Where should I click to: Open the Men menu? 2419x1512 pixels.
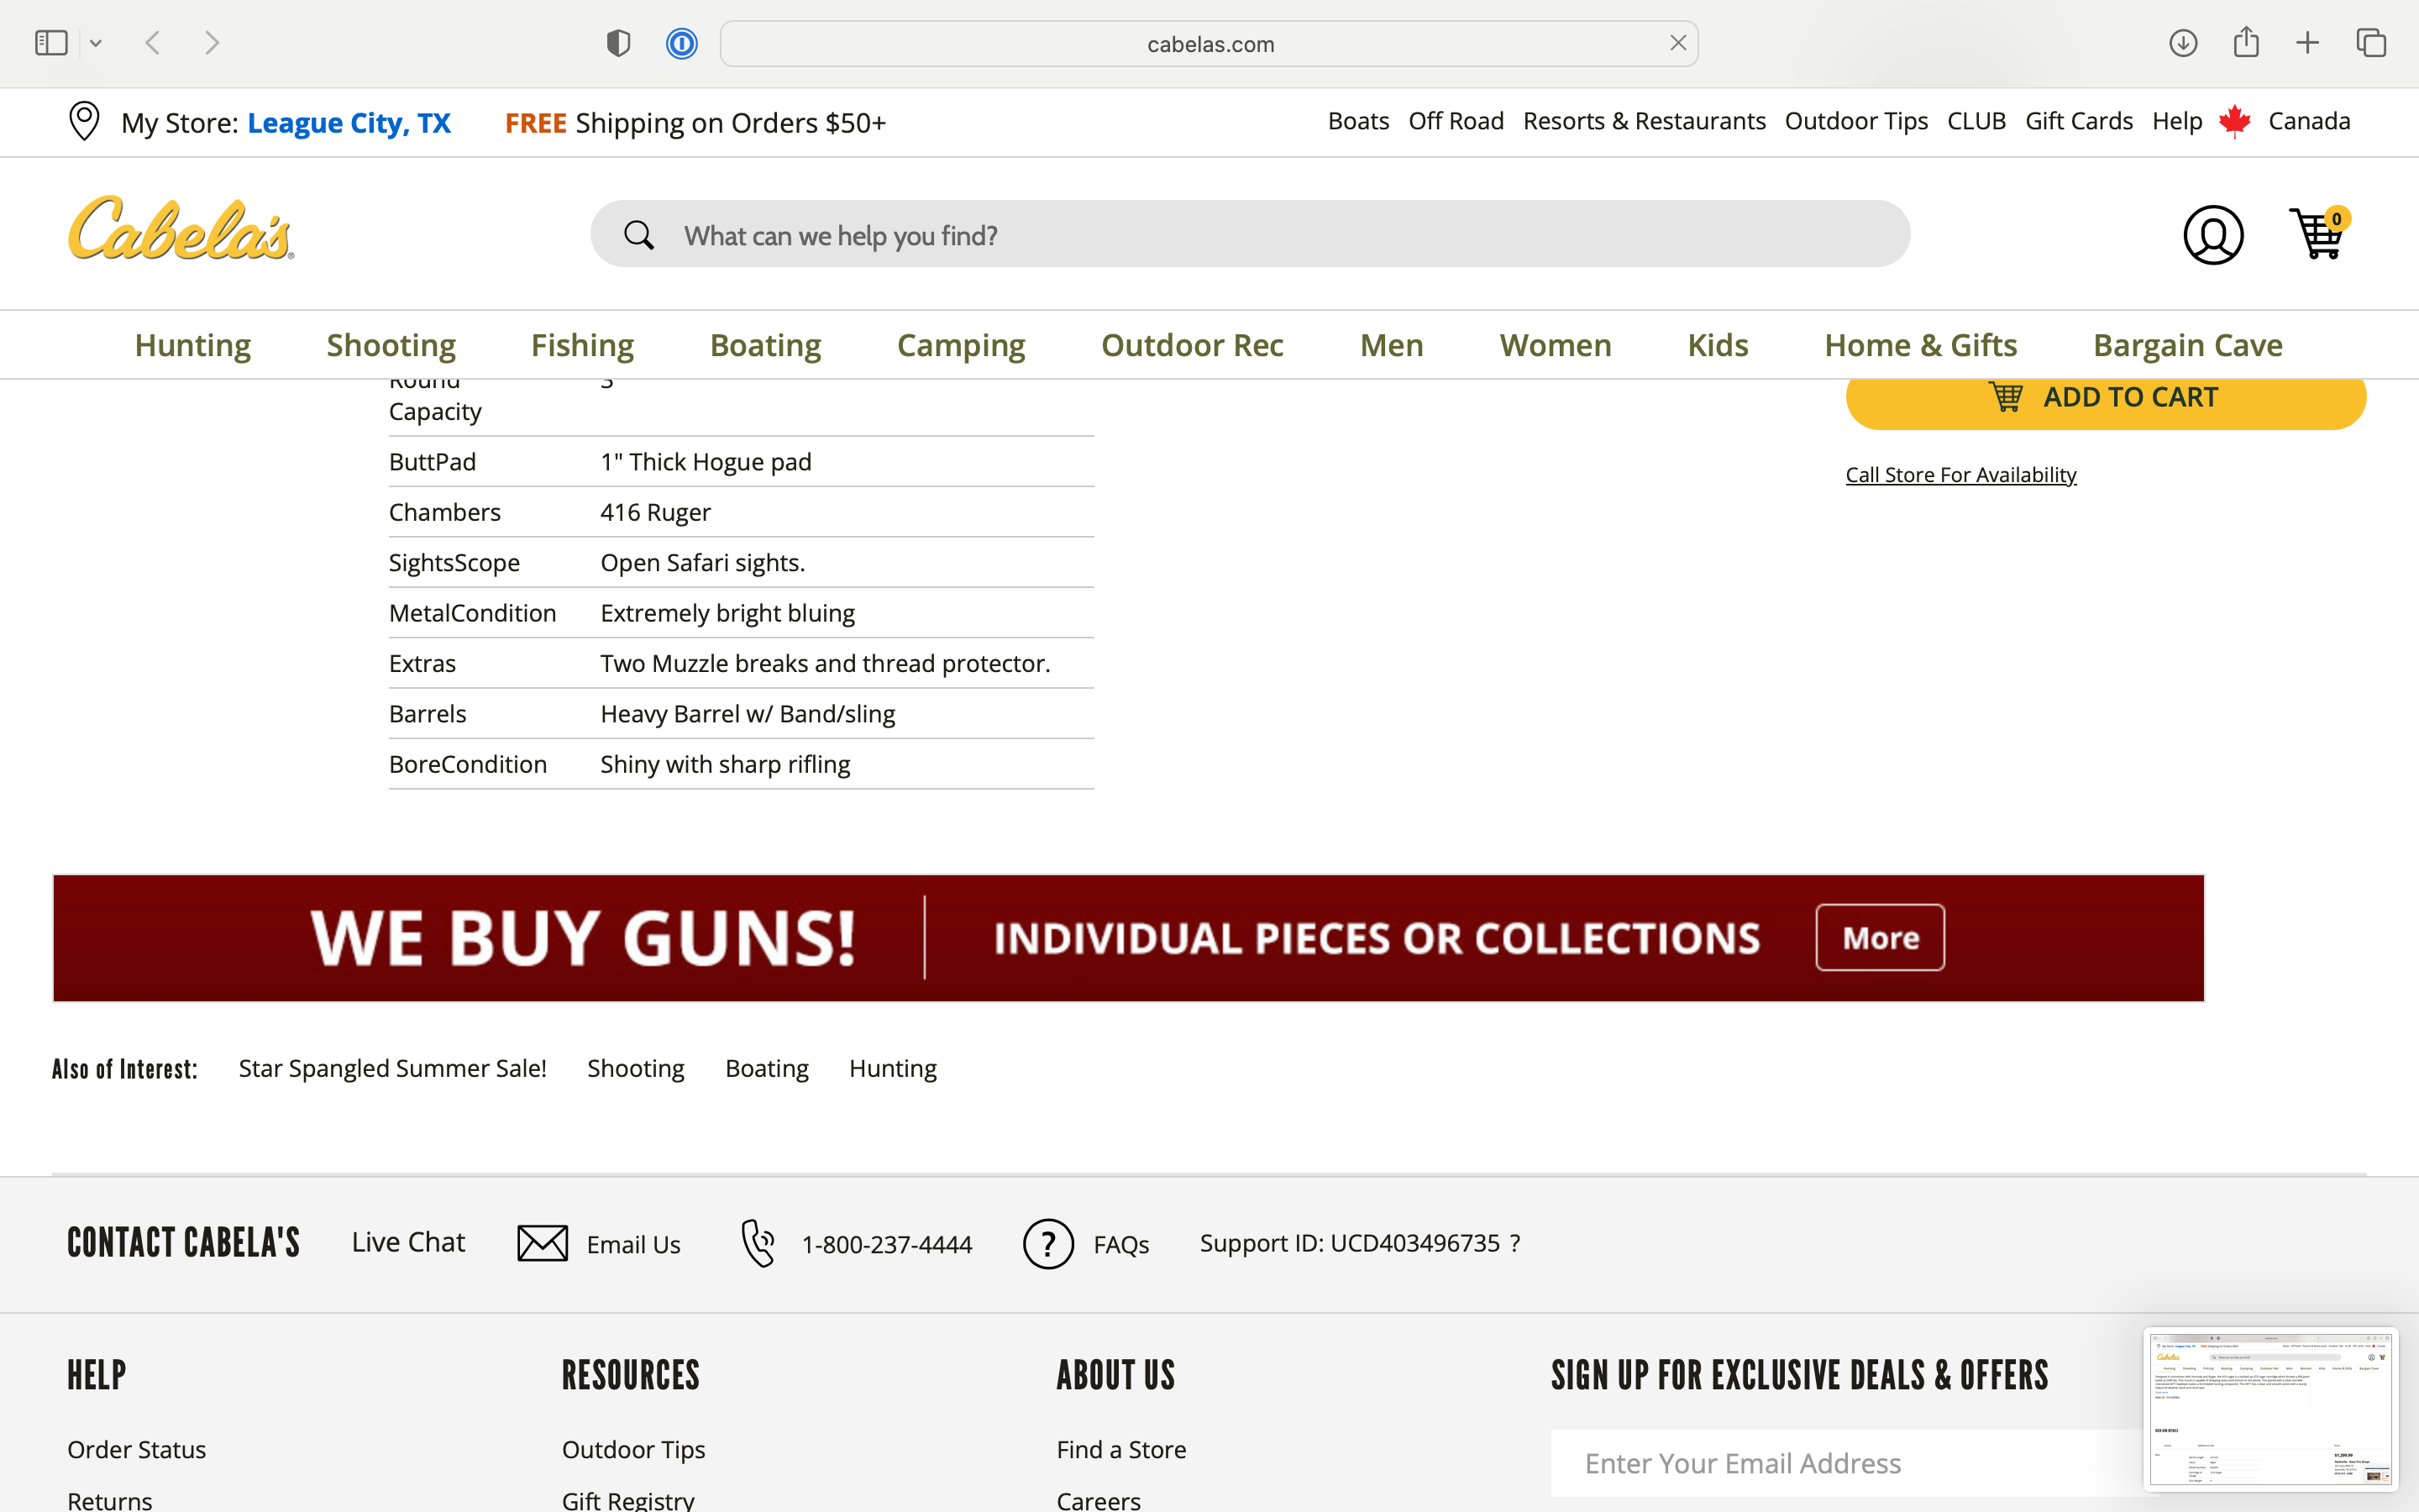(1392, 345)
